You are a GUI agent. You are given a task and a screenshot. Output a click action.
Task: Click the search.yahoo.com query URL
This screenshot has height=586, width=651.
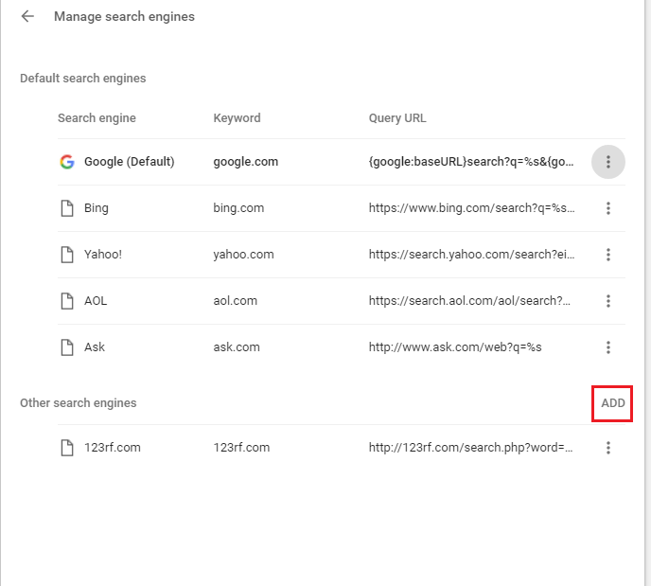[x=471, y=254]
